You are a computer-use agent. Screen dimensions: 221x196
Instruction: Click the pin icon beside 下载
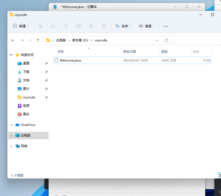click(x=46, y=72)
